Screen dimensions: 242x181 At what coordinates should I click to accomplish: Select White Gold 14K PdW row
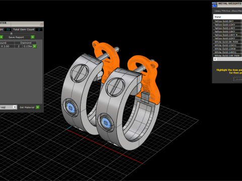click(227, 55)
